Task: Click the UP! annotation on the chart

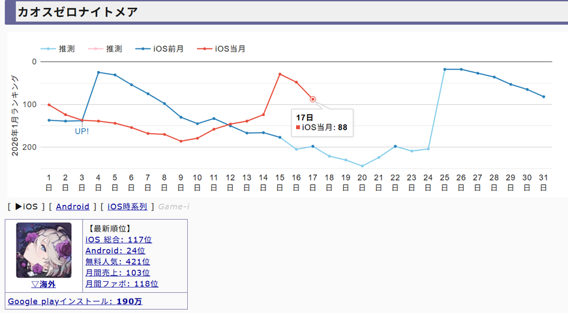Action: 82,132
